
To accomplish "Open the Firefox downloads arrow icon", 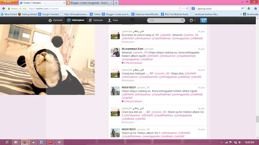I will coord(248,8).
